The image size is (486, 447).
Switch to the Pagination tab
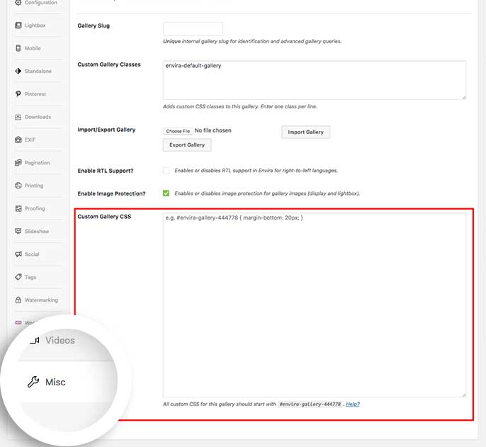[x=37, y=163]
